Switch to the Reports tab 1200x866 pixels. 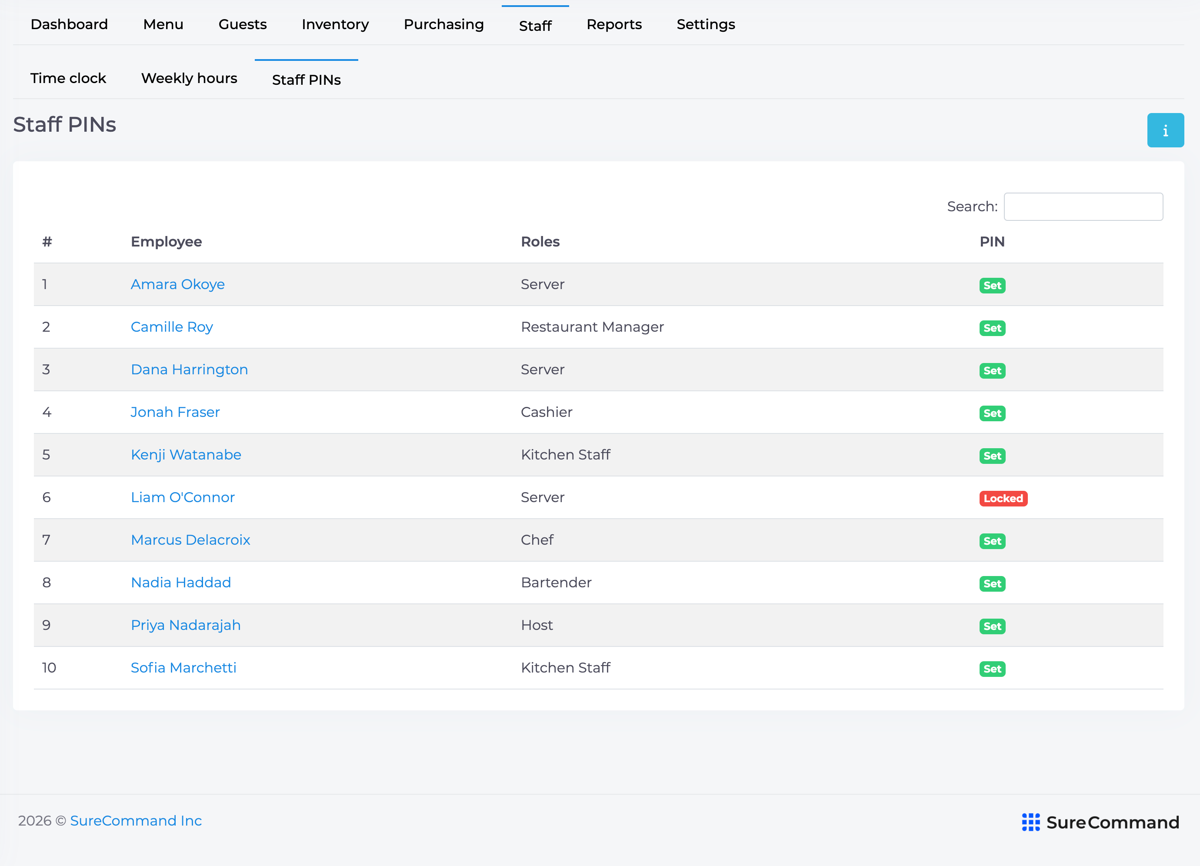click(x=614, y=24)
